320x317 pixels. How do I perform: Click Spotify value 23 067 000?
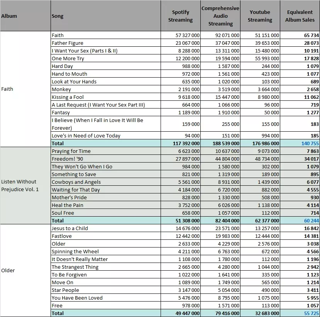(181, 43)
